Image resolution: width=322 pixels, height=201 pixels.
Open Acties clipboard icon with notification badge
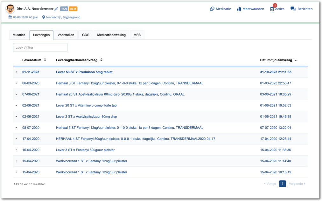pyautogui.click(x=272, y=9)
